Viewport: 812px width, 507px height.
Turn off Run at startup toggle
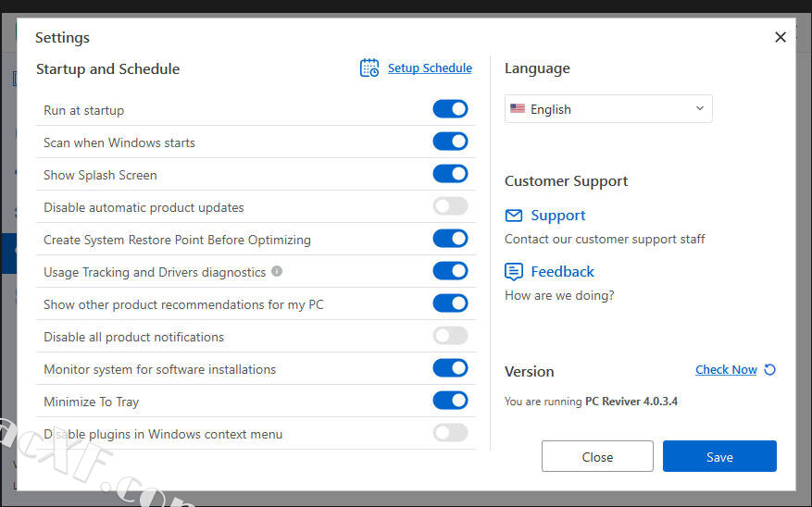point(450,109)
